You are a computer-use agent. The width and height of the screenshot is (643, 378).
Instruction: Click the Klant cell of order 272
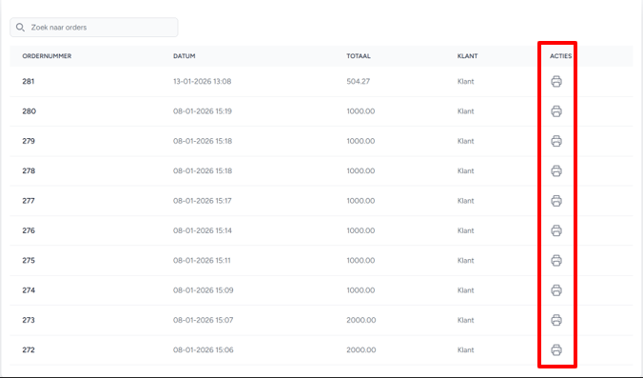466,350
